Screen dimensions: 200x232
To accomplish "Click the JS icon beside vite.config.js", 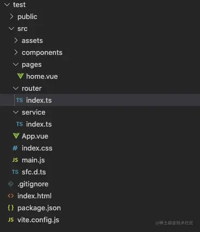I will [11, 220].
